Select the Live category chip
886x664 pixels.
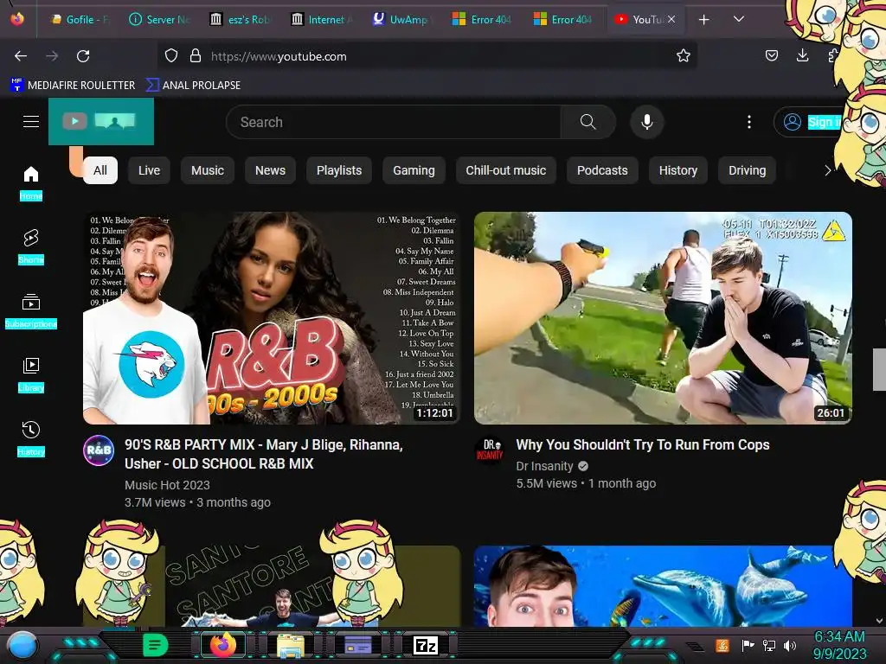149,170
